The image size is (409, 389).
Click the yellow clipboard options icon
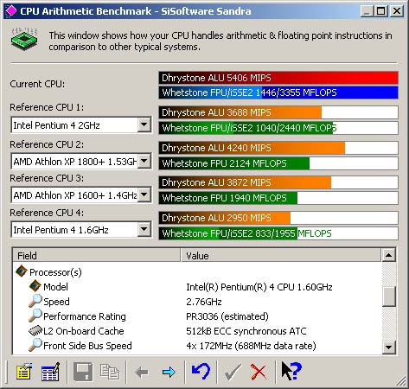click(x=24, y=372)
